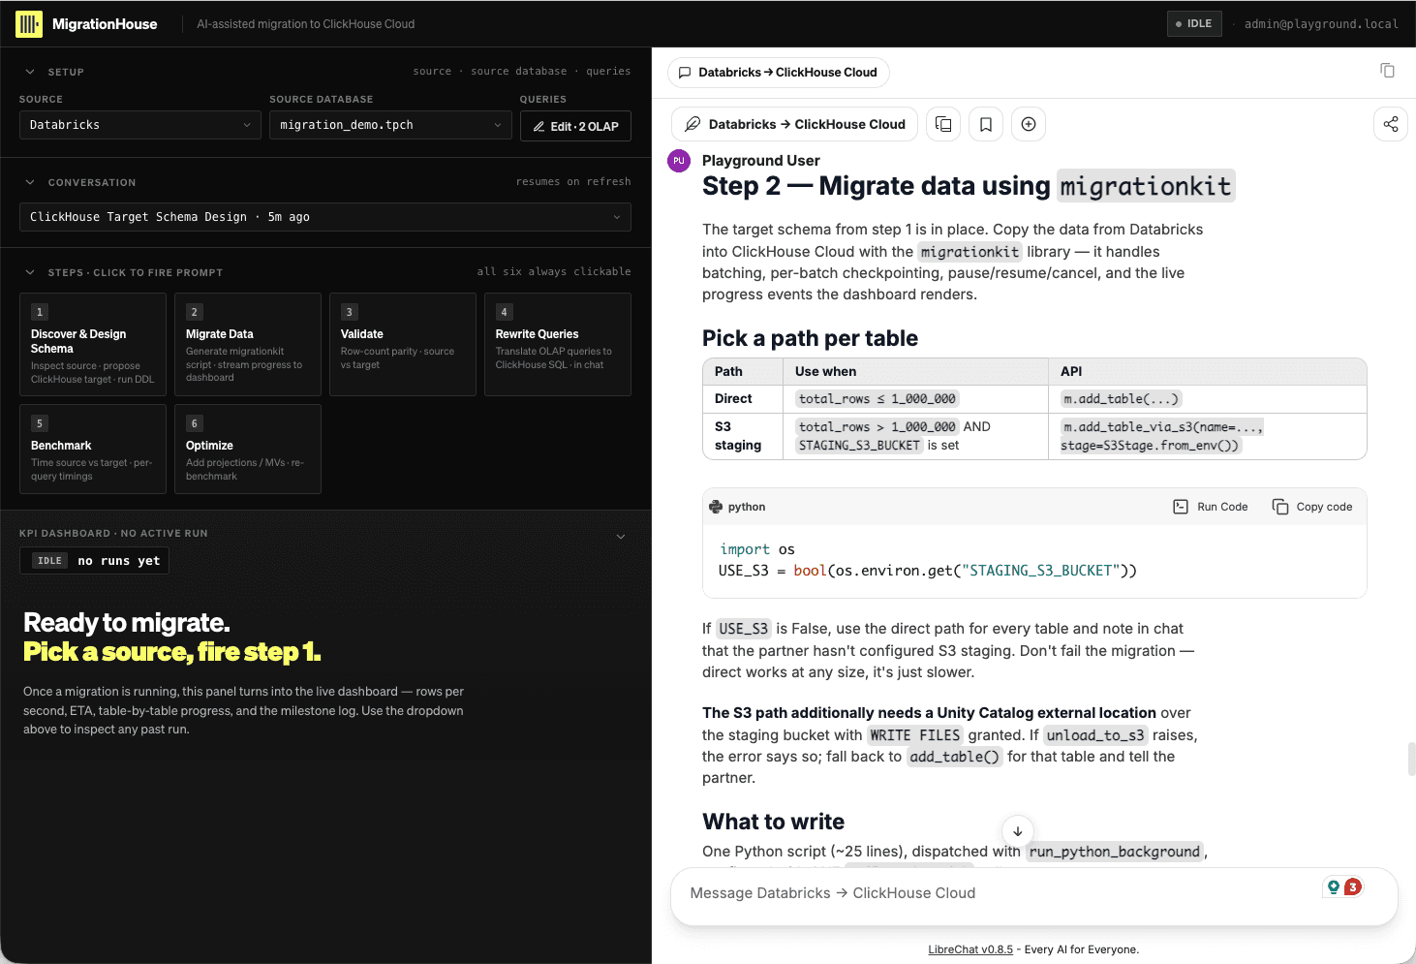This screenshot has width=1416, height=964.
Task: Collapse the CONVERSATION section chevron
Action: point(30,182)
